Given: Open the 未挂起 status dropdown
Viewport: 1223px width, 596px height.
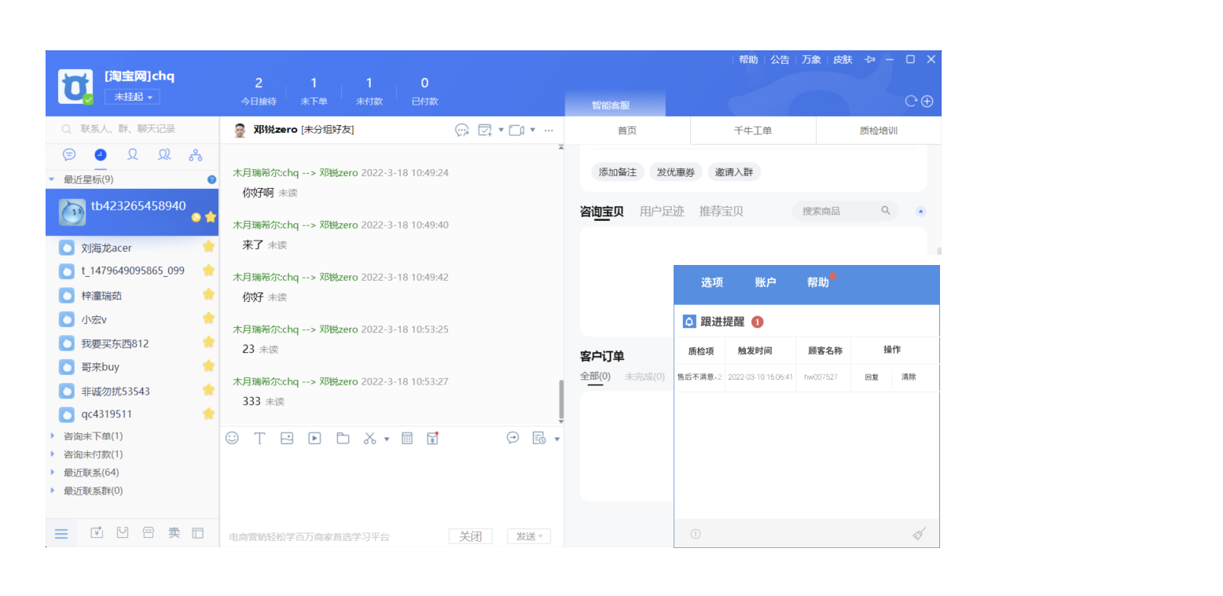Looking at the screenshot, I should pyautogui.click(x=132, y=97).
